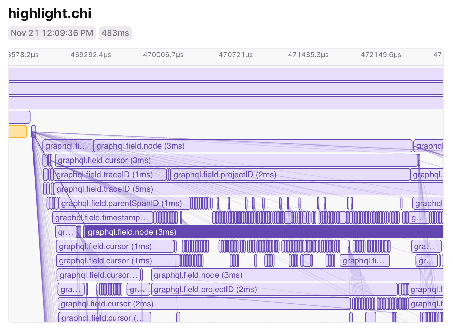Select the truncated graphql.field.timestamp span
The image size is (453, 332).
[102, 218]
